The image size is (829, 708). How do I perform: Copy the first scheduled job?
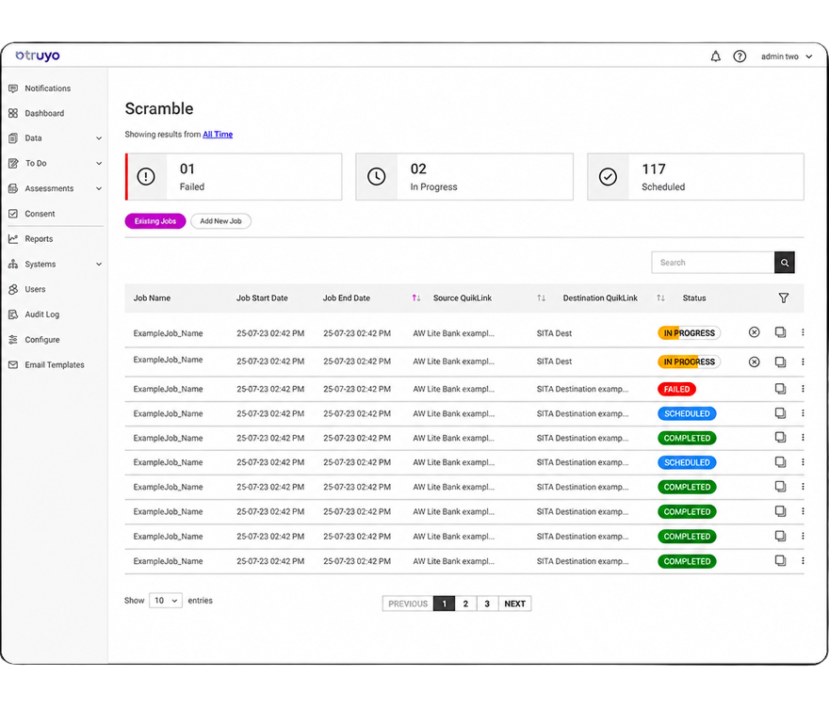point(780,413)
